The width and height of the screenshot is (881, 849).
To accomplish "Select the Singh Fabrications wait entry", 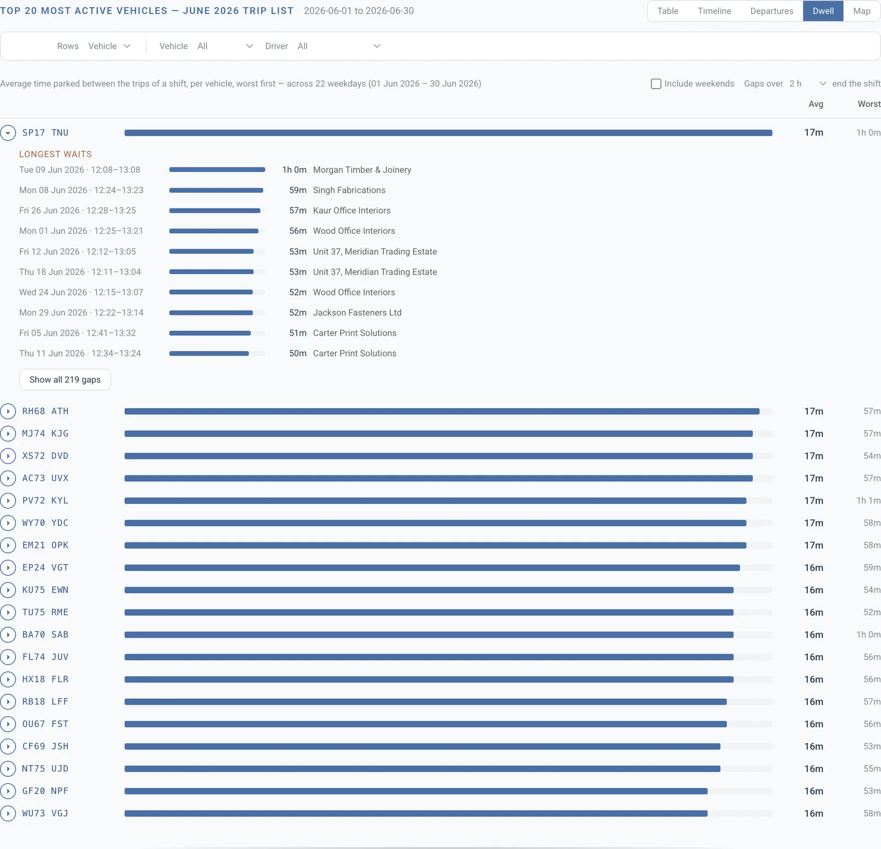I will click(x=349, y=190).
